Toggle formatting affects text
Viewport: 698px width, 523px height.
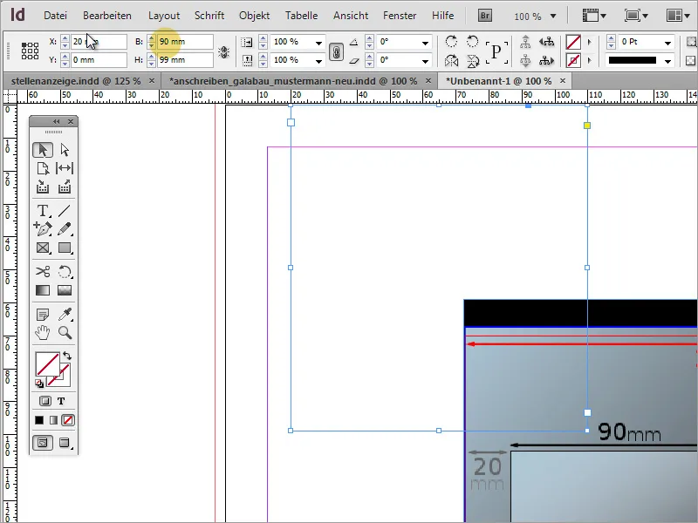61,401
